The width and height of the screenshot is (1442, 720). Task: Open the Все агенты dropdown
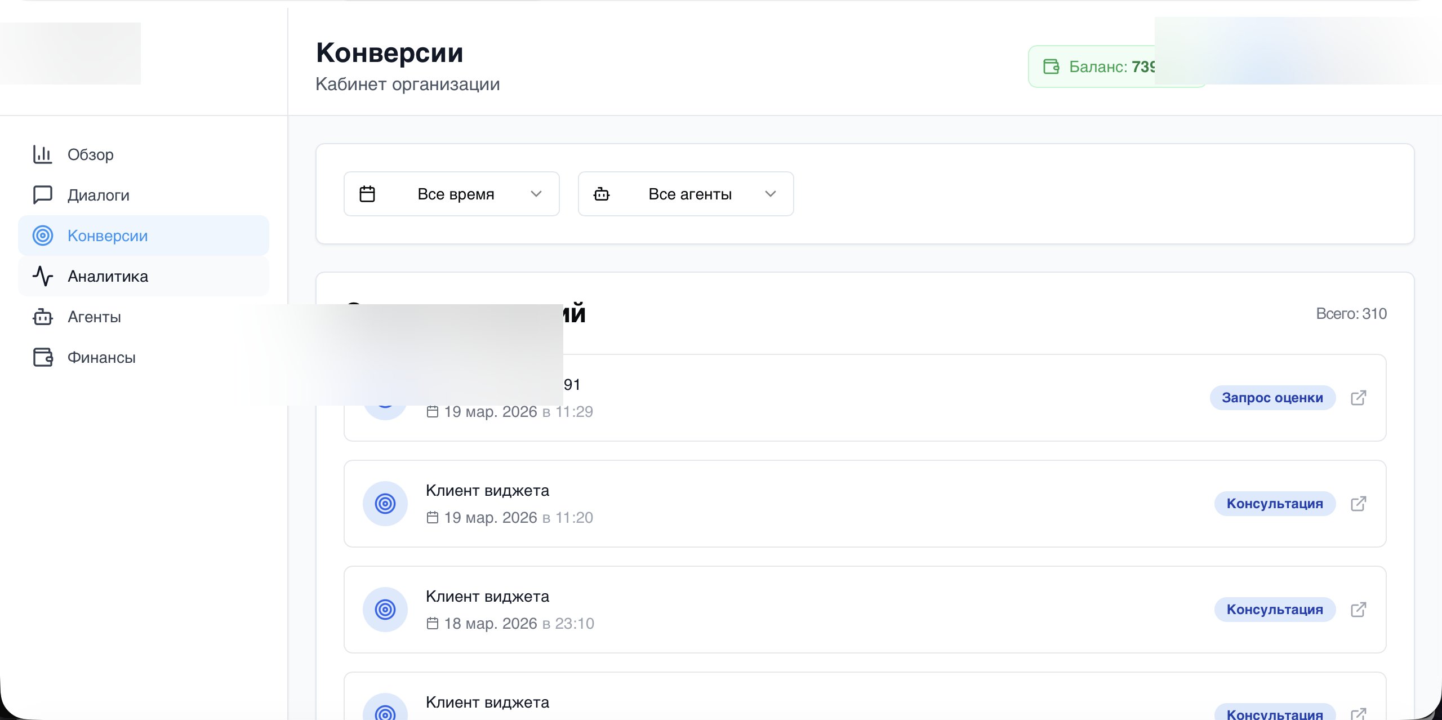pos(685,193)
